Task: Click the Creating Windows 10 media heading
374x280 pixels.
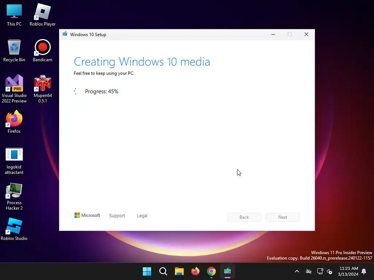Action: tap(142, 62)
